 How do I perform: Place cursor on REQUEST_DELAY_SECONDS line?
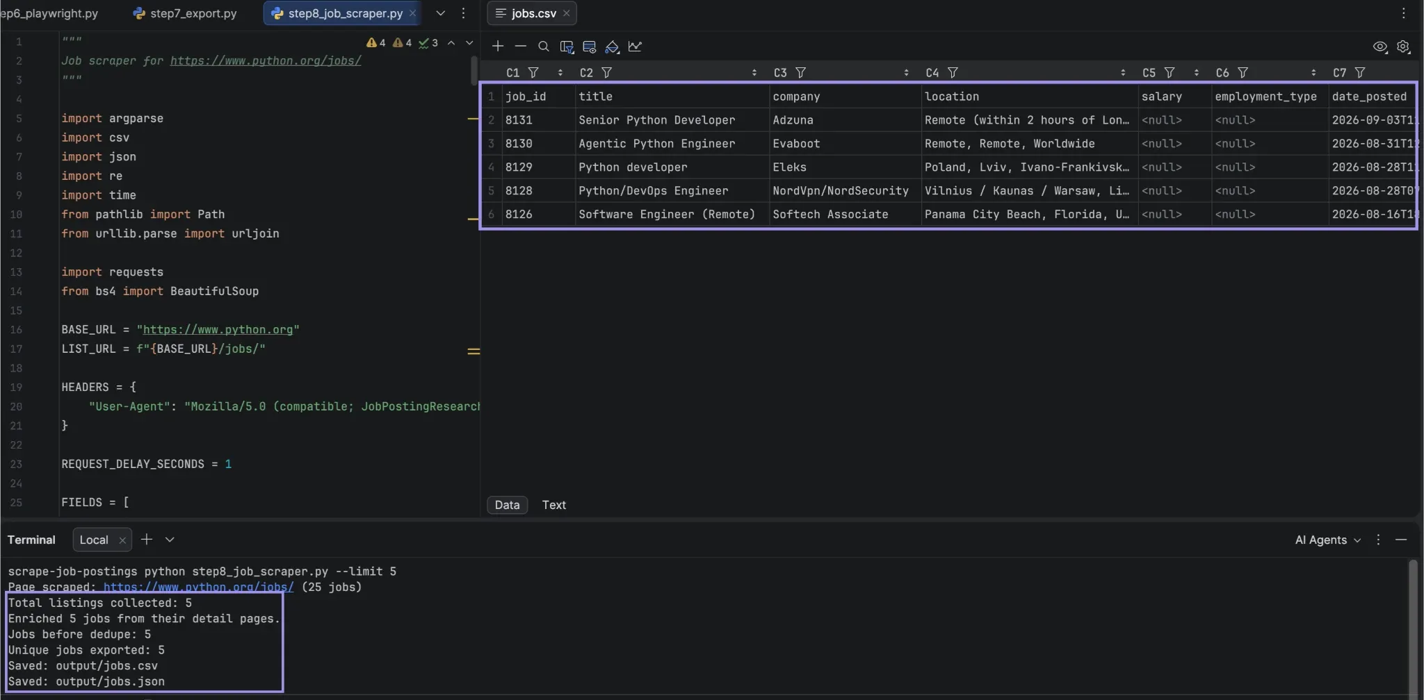146,464
